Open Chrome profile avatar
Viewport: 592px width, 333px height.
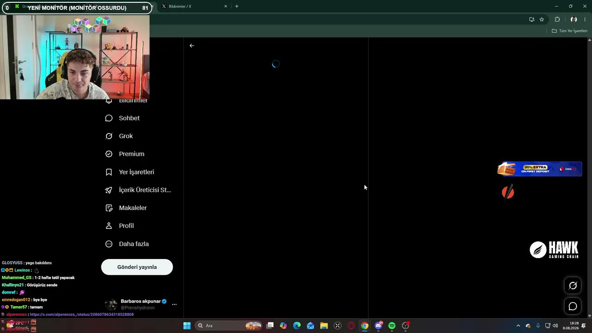point(573,19)
